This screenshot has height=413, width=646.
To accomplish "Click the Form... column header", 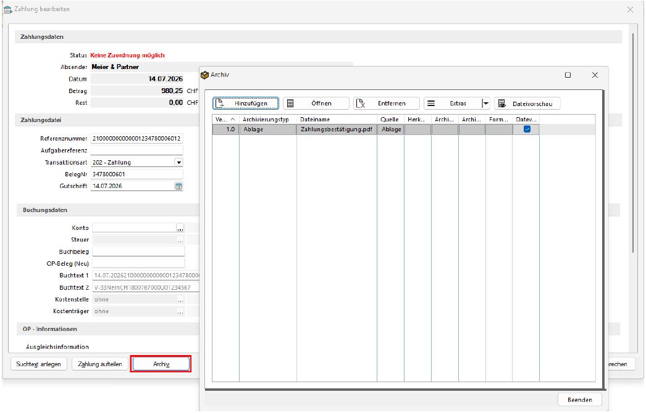I will pos(499,120).
